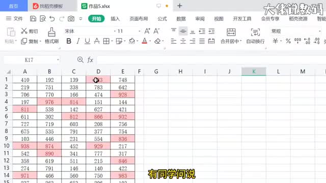Apply the red font color
The width and height of the screenshot is (326, 183).
pyautogui.click(x=145, y=41)
